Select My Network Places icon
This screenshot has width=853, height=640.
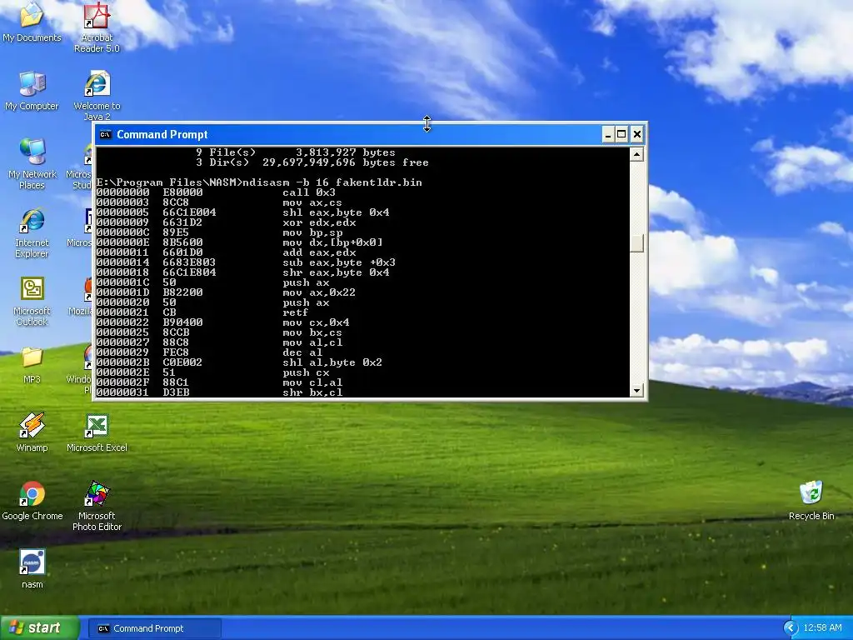point(32,163)
